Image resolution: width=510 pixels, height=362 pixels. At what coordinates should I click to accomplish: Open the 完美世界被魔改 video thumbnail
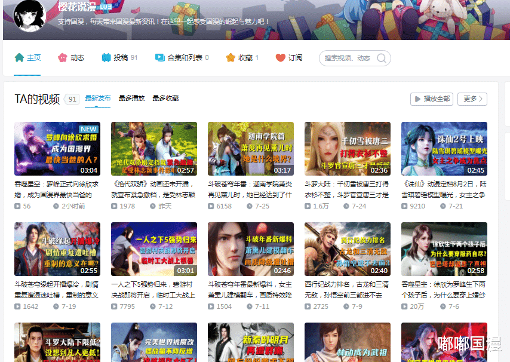[154, 342]
